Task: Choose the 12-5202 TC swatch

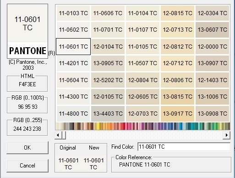Action: (x=108, y=80)
